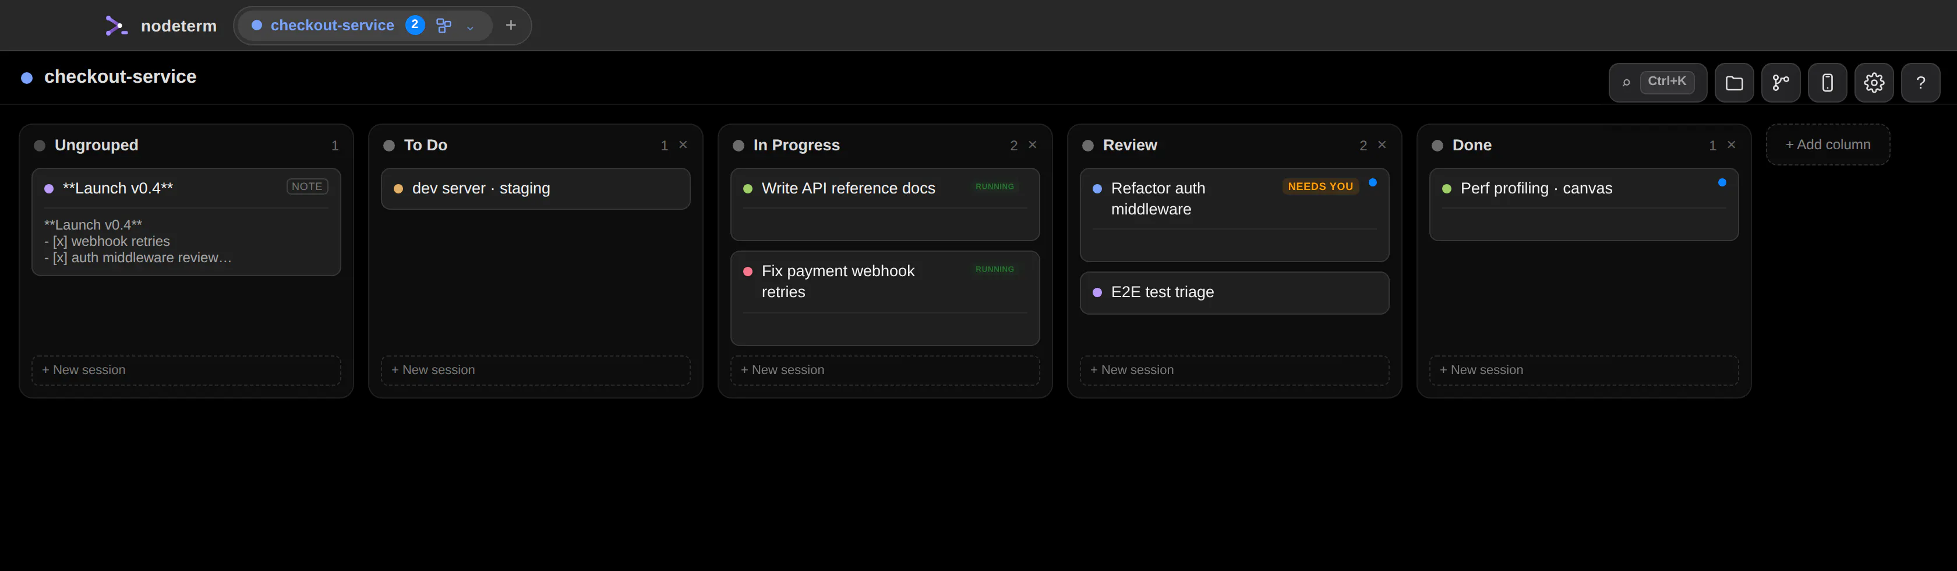
Task: Select the In Progress column title
Action: click(796, 145)
